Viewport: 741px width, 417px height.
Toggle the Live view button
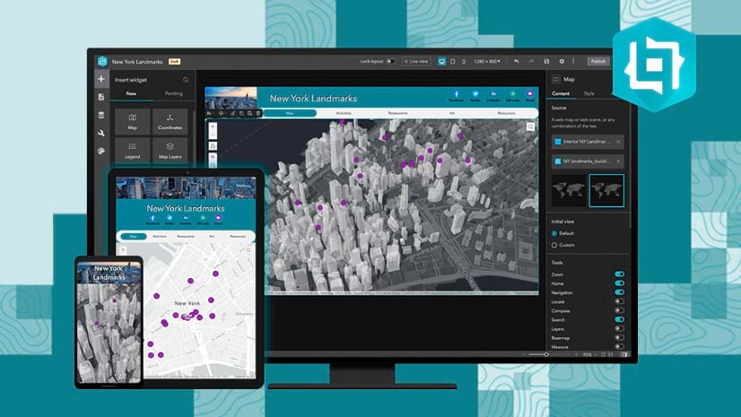(x=416, y=61)
